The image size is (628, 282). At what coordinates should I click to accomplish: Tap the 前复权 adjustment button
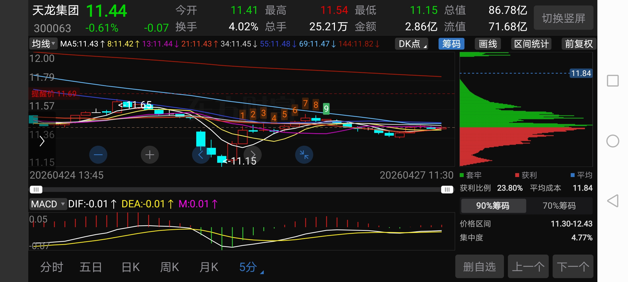point(579,44)
